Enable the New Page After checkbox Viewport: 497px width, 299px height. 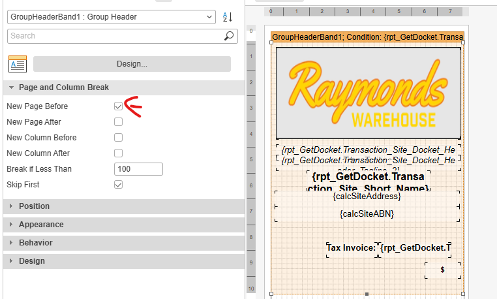(118, 122)
